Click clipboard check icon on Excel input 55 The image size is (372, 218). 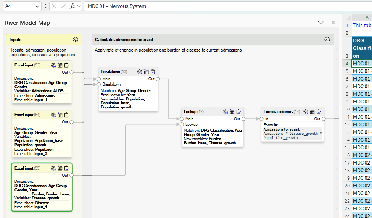coord(66,168)
